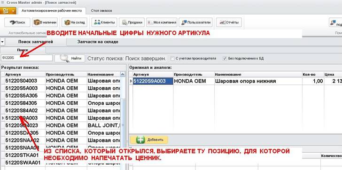
Task: Toggle Без подключения к БД checkbox
Action: pyautogui.click(x=225, y=58)
